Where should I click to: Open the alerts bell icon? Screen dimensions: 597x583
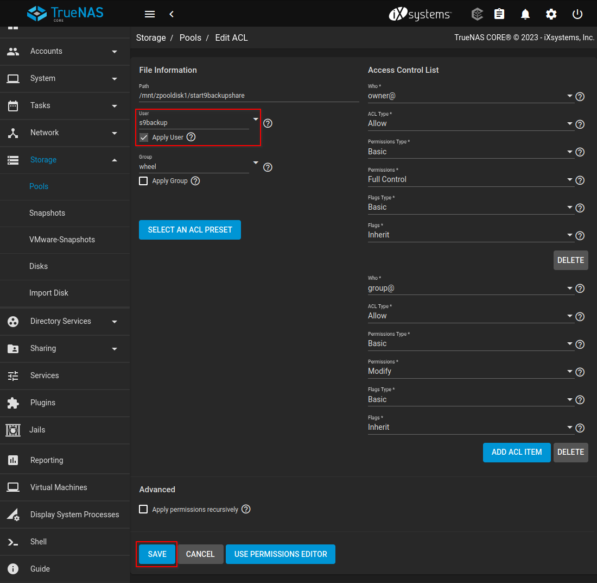click(x=525, y=14)
